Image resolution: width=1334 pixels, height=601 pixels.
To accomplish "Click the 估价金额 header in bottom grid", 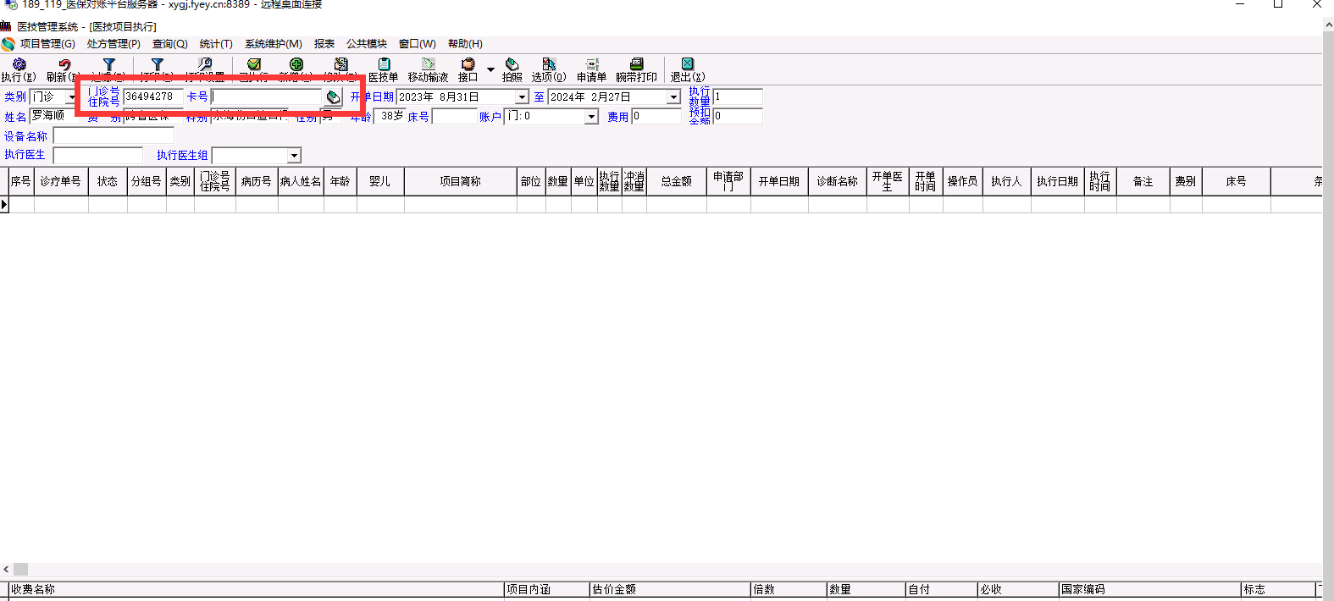I will 671,589.
